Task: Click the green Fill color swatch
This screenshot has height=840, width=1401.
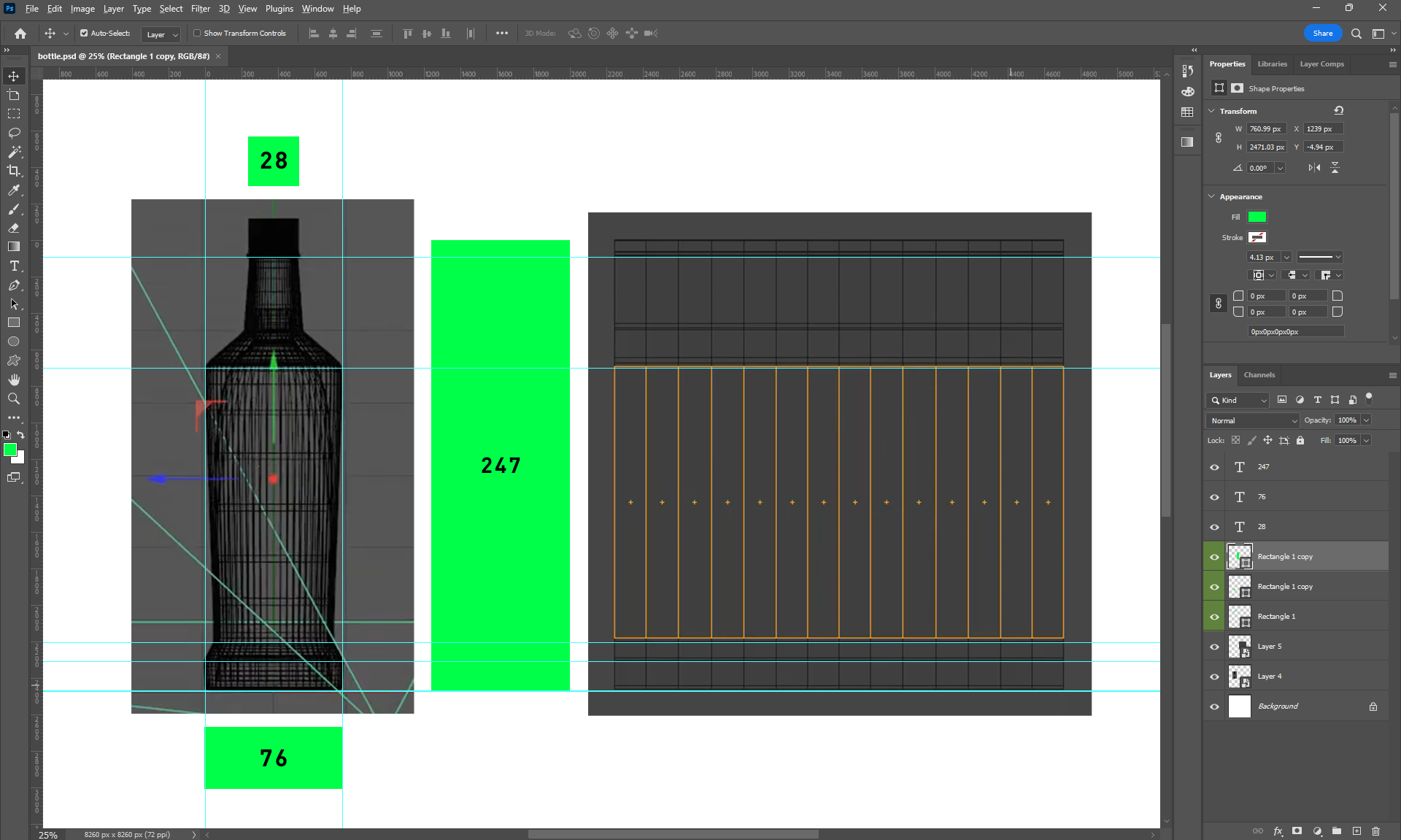Action: (1257, 217)
